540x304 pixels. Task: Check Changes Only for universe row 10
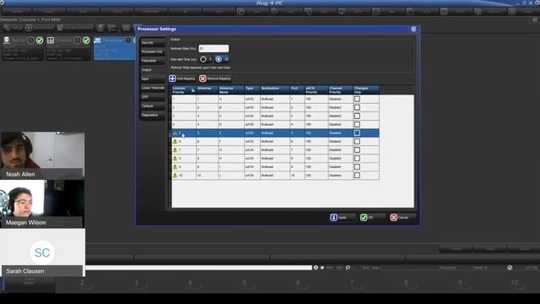click(357, 175)
